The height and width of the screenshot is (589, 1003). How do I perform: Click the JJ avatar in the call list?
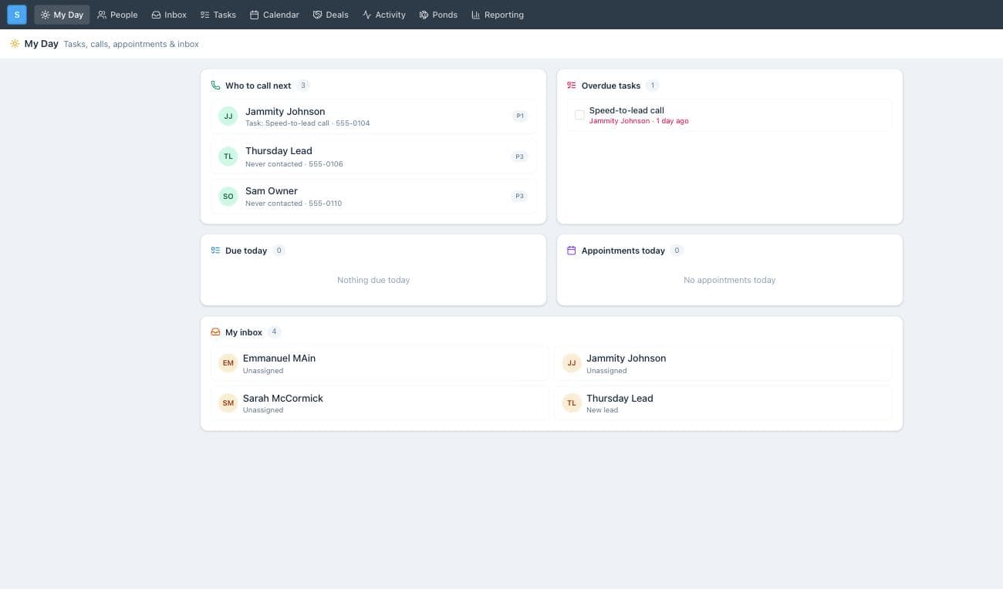228,116
